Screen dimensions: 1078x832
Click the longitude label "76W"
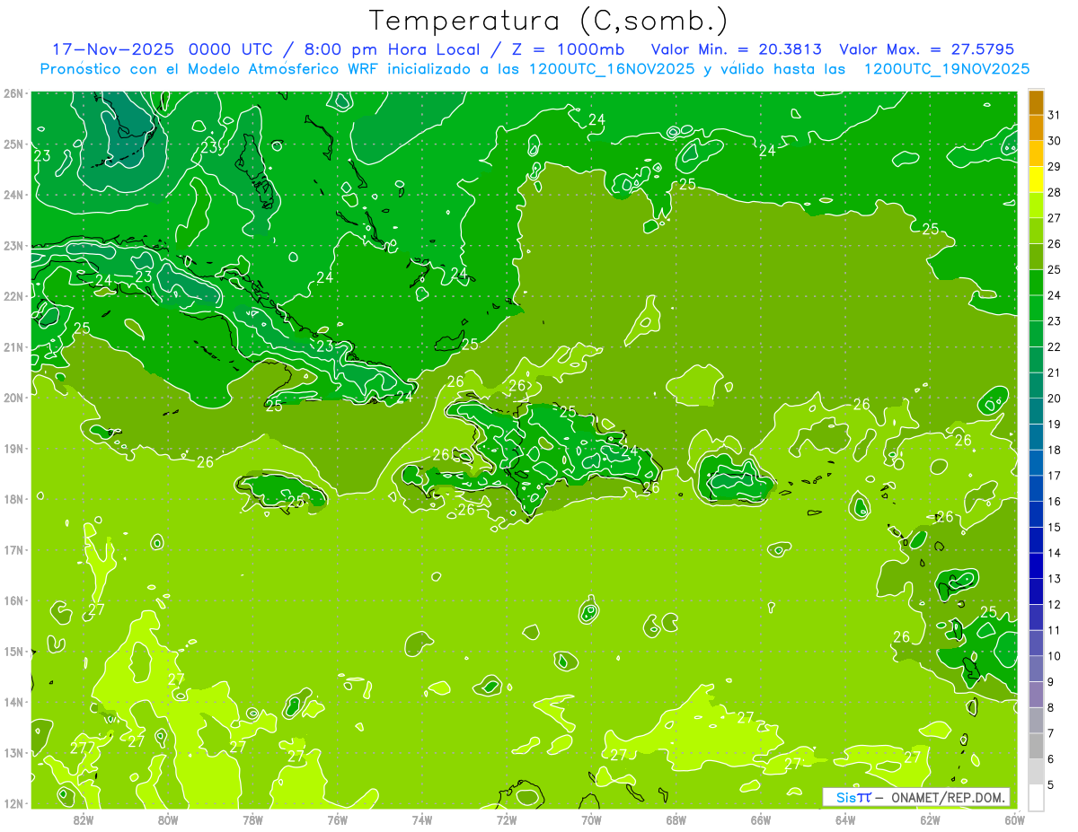[337, 819]
